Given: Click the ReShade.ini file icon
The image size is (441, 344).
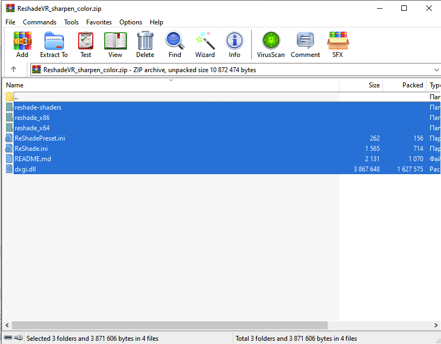Looking at the screenshot, I should click(x=9, y=149).
